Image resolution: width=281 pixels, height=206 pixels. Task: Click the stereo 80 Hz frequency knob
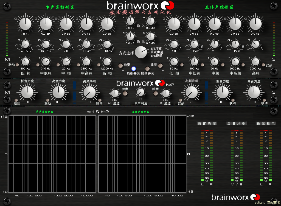174,62
